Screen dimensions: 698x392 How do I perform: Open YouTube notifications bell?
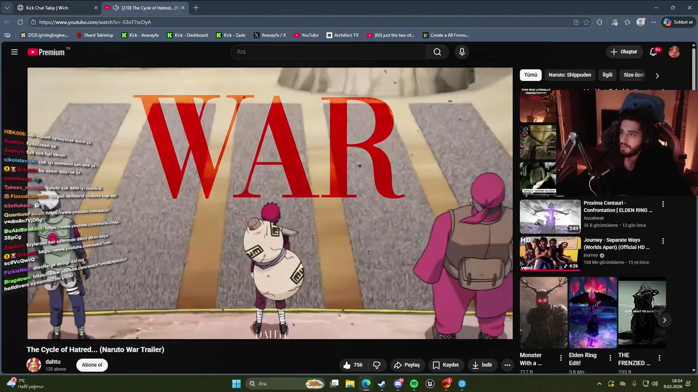654,52
